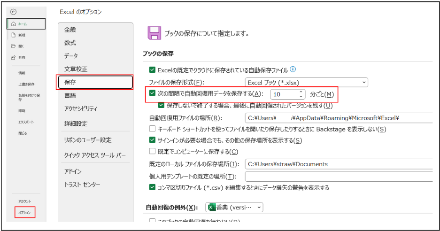
Task: Click personal templates default location field
Action: pyautogui.click(x=339, y=176)
